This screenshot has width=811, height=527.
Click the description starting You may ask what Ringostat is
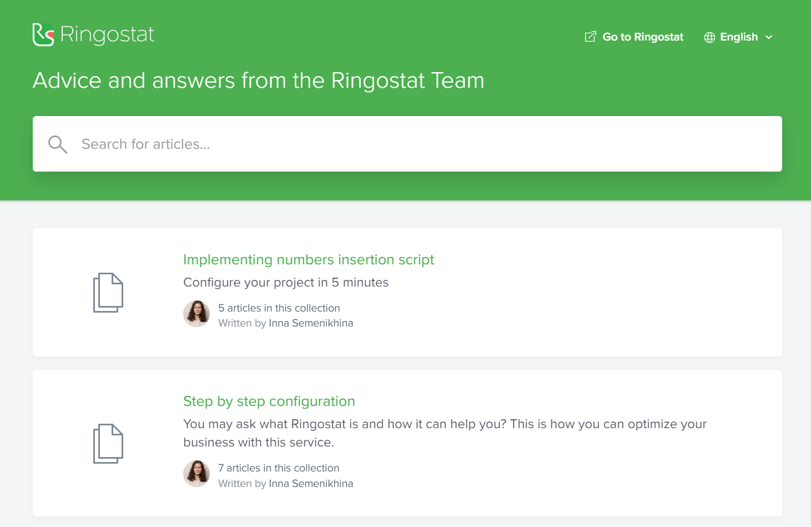445,433
